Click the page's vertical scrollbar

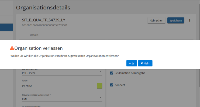pyautogui.click(x=199, y=46)
